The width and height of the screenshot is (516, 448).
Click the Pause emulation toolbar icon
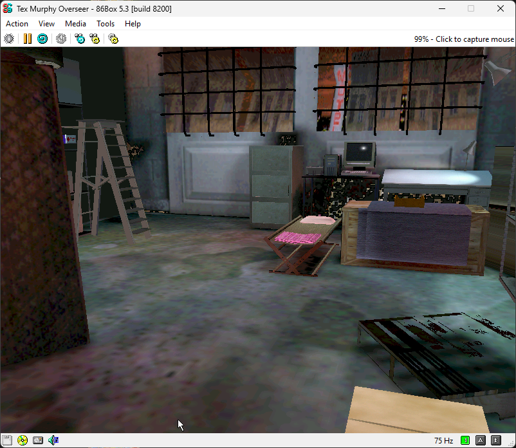pos(27,39)
